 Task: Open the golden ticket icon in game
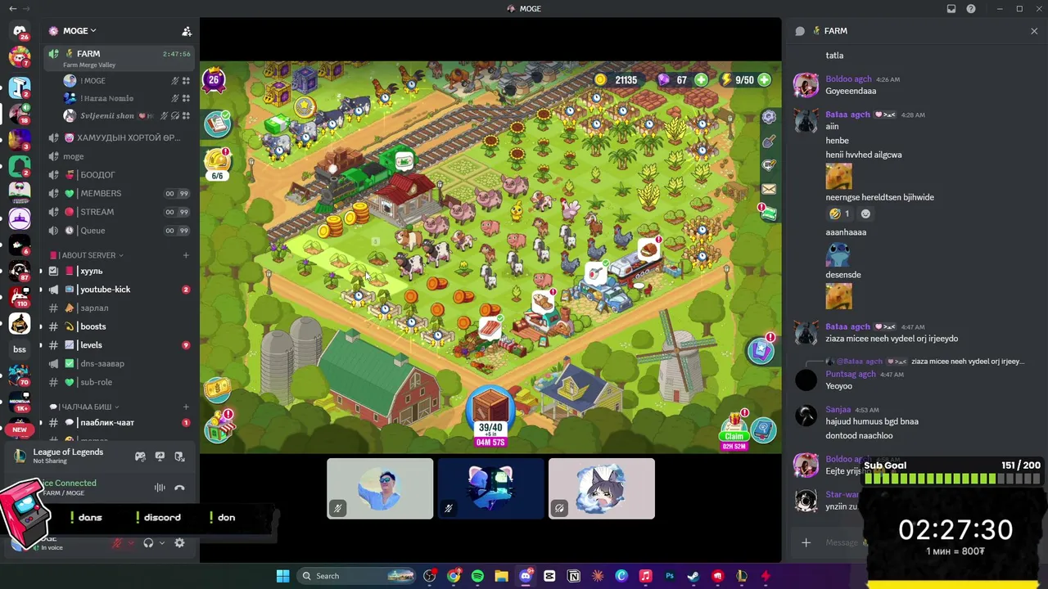[217, 389]
